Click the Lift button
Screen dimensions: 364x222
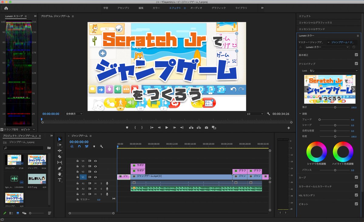(x=191, y=128)
